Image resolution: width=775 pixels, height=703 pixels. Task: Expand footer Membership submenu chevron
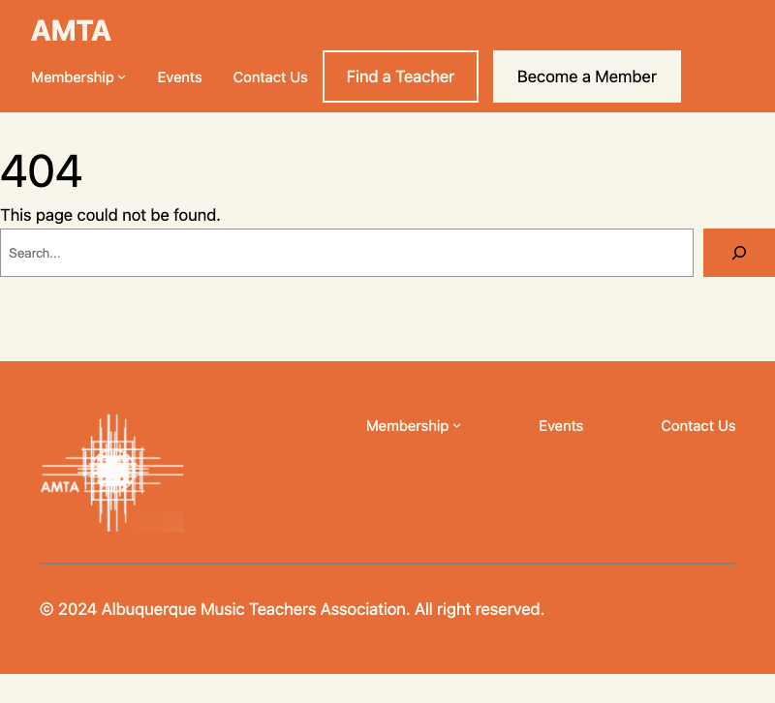457,426
